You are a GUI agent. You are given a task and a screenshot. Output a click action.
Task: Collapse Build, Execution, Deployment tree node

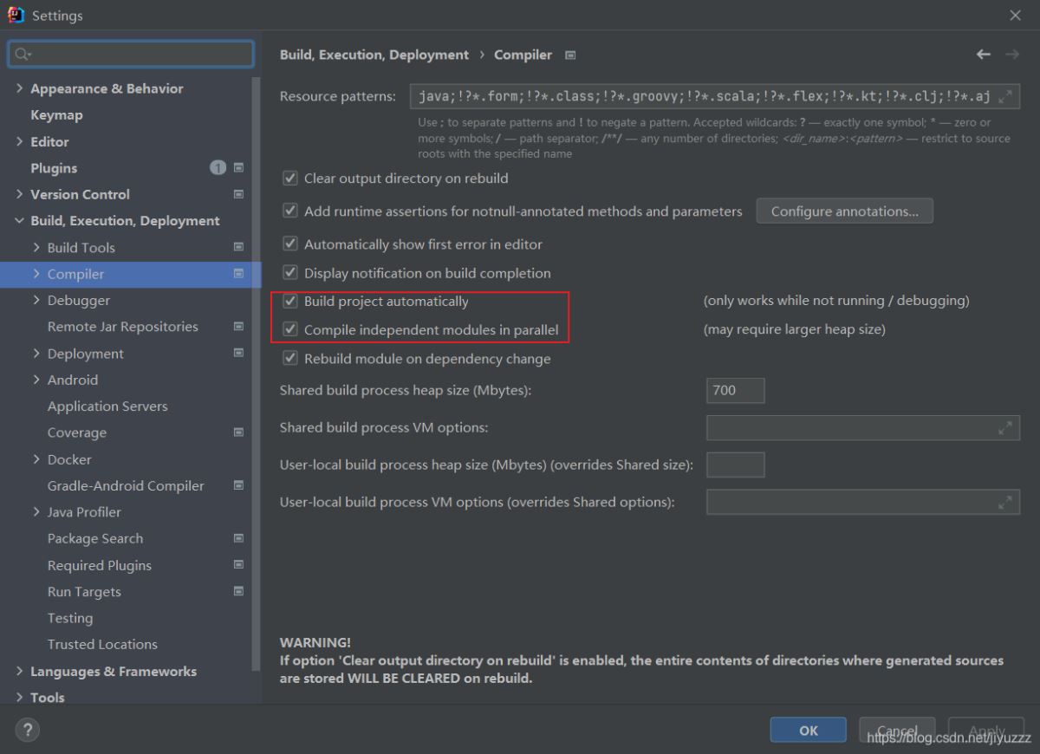(19, 221)
